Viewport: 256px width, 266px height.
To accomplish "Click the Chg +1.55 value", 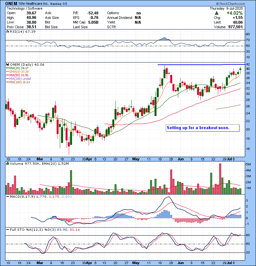I will 237,18.
